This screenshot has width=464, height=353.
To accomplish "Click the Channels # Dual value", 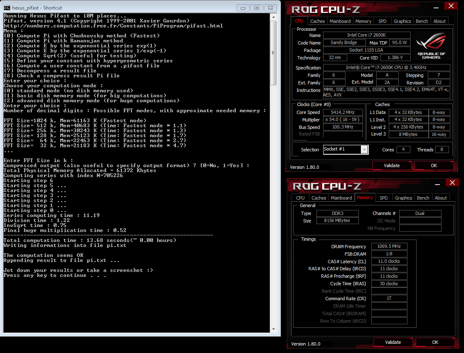I will point(420,213).
